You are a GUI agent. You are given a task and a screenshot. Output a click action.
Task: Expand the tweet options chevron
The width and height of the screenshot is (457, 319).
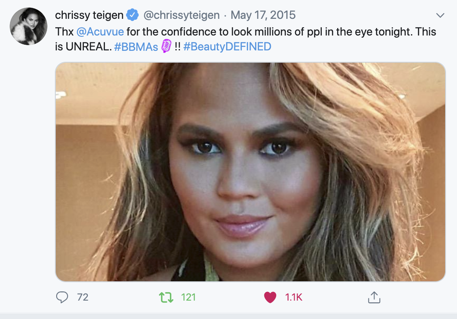tap(440, 16)
